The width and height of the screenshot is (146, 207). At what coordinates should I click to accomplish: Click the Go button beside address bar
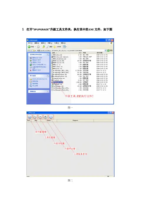pyautogui.click(x=110, y=50)
